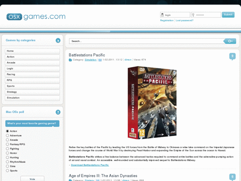Screen dimensions: 241x181
Task: Open the Logic games category
Action: click(x=32, y=68)
